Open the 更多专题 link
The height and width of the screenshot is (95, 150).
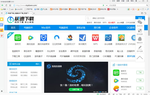click(x=131, y=56)
